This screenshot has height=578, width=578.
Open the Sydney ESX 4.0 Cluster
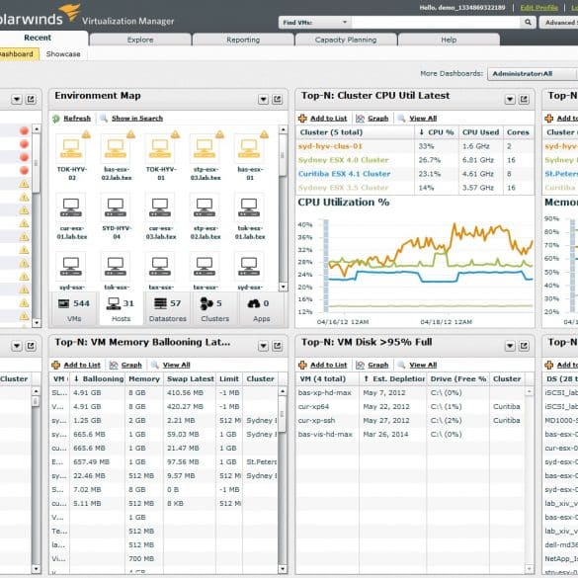[343, 160]
